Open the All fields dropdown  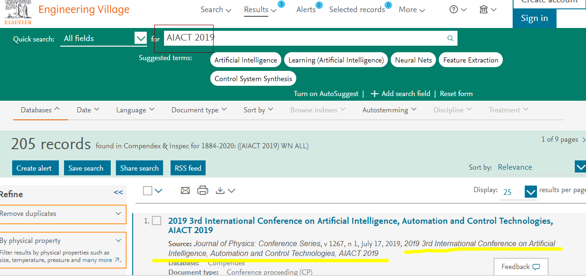point(141,38)
